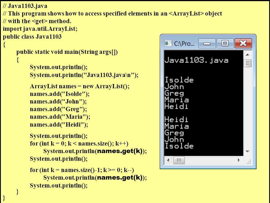Click the last "Isolde" output line in console

[179, 146]
